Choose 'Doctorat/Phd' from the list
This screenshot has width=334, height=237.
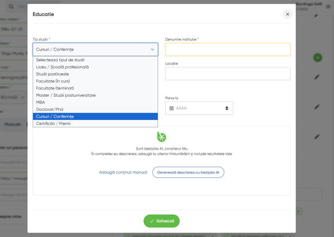[50, 109]
